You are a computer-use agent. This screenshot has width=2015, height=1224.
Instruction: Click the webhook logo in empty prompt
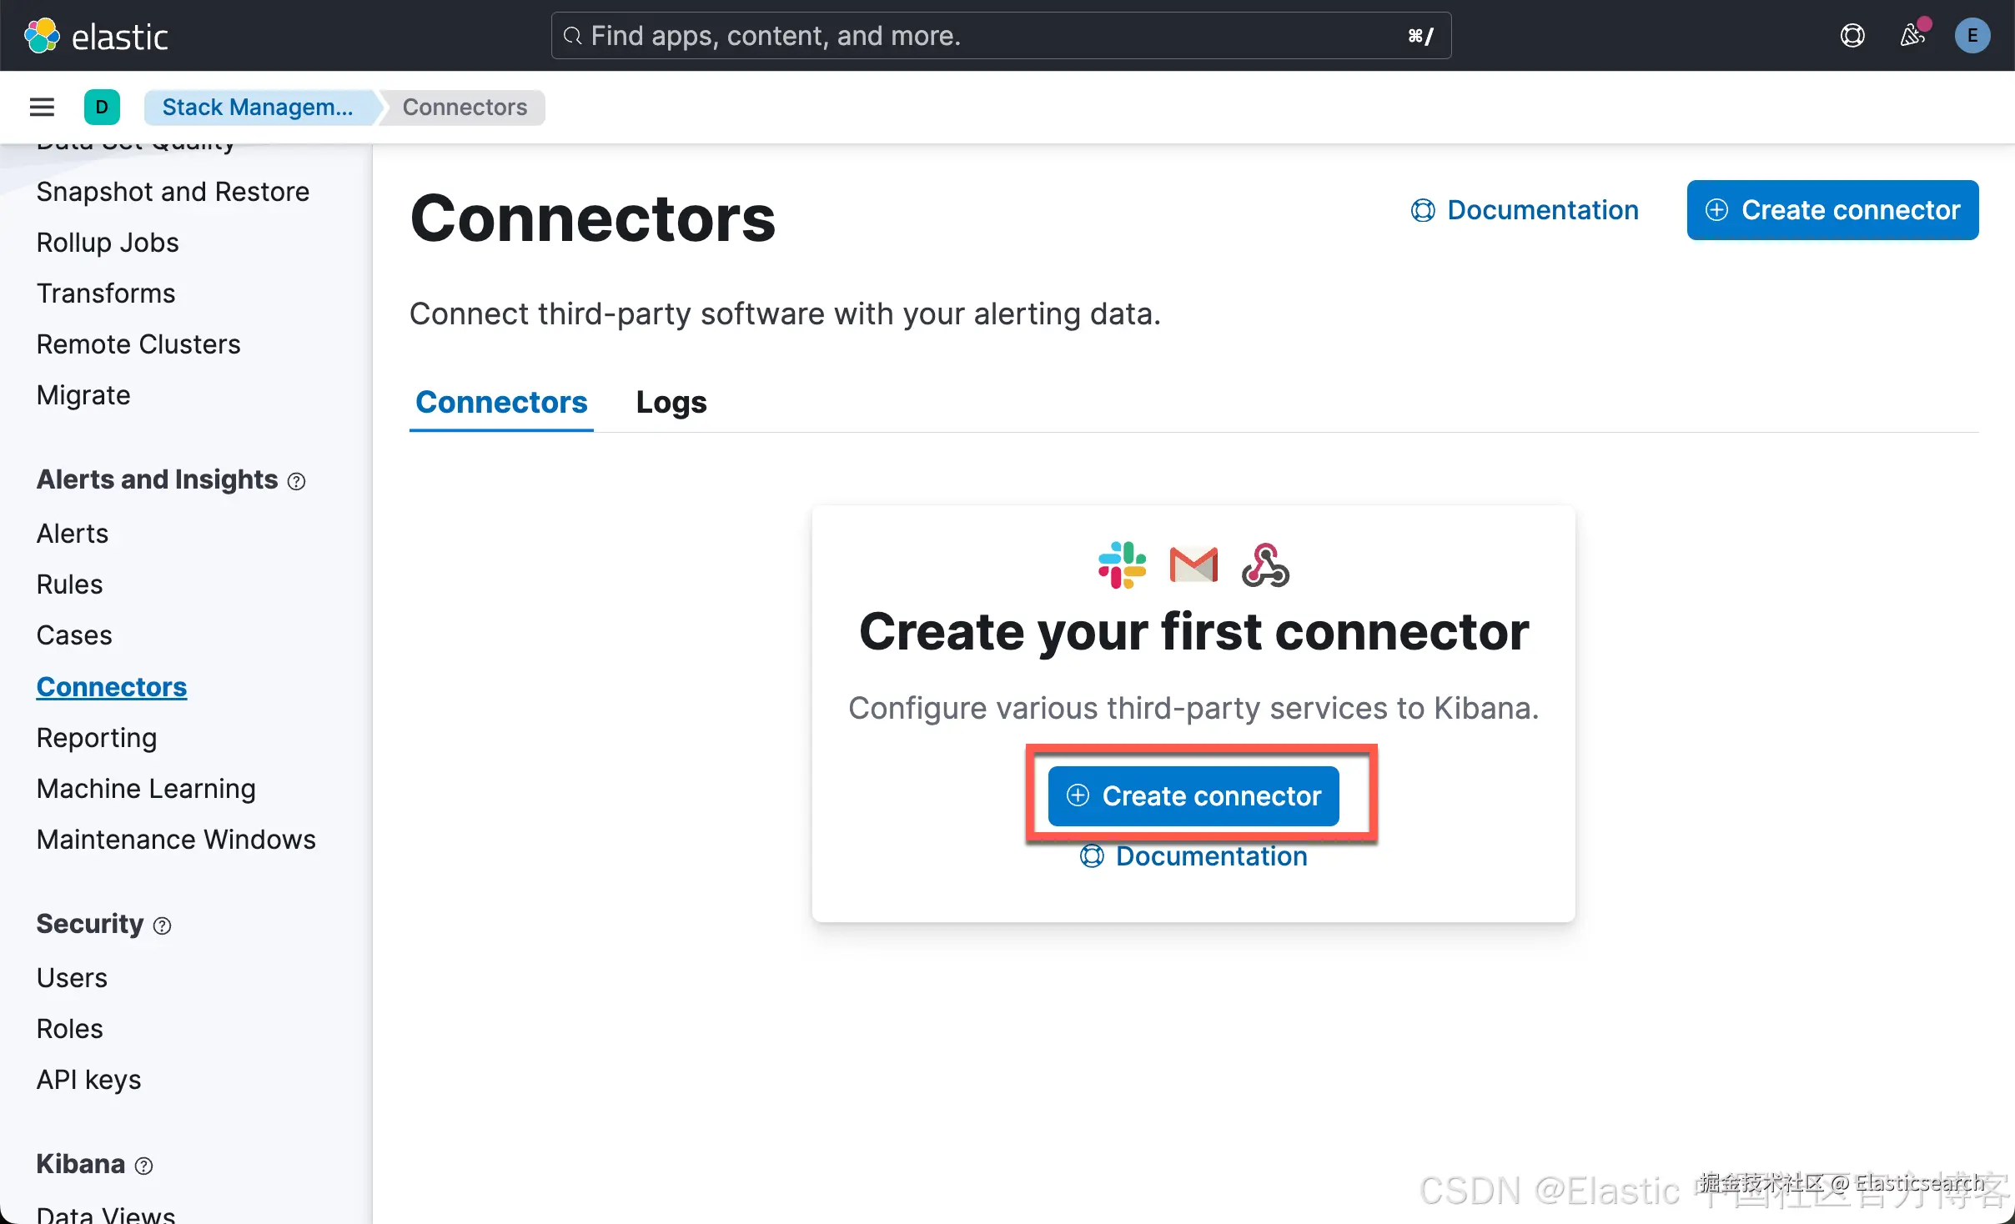pyautogui.click(x=1265, y=565)
